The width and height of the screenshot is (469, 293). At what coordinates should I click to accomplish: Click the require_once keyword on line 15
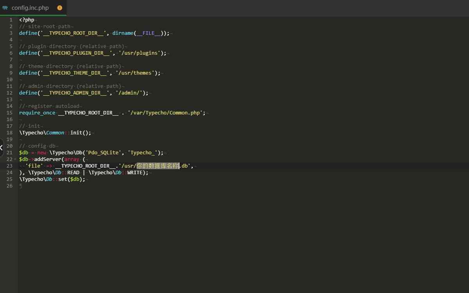[37, 113]
